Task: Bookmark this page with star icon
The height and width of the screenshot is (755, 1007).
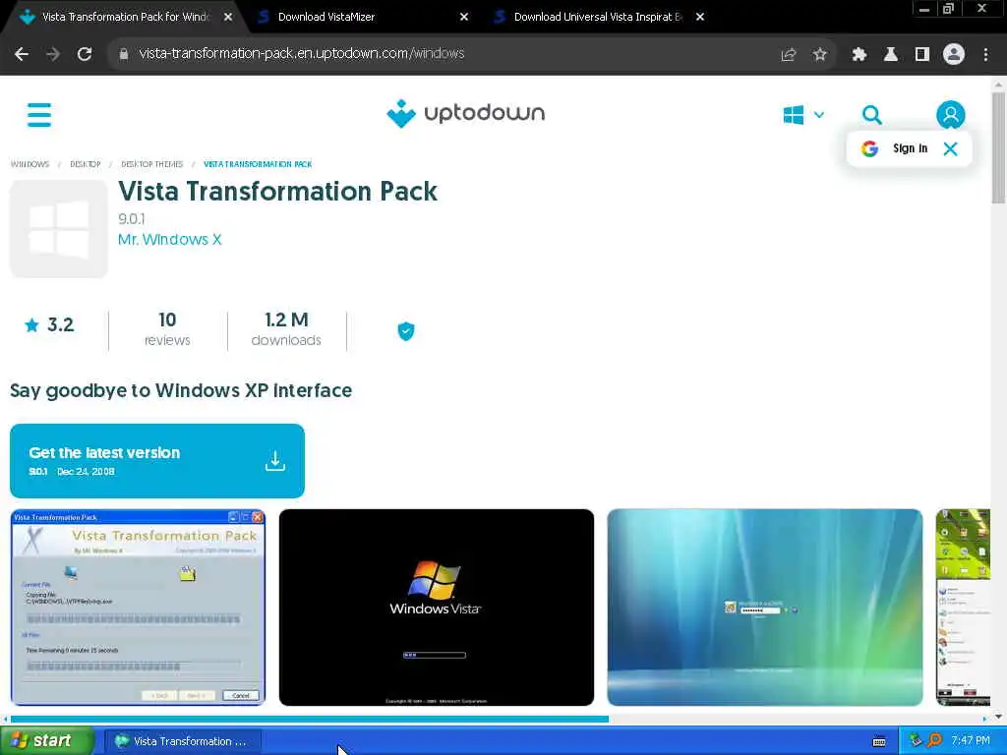Action: 819,55
